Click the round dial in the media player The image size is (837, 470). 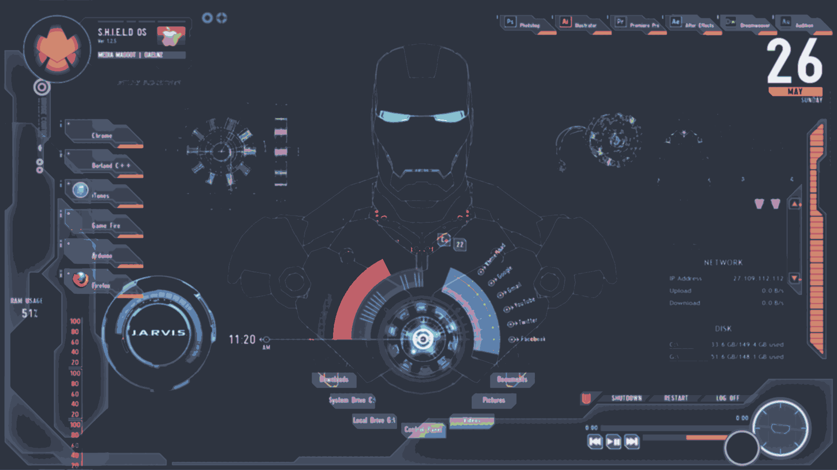(x=781, y=428)
